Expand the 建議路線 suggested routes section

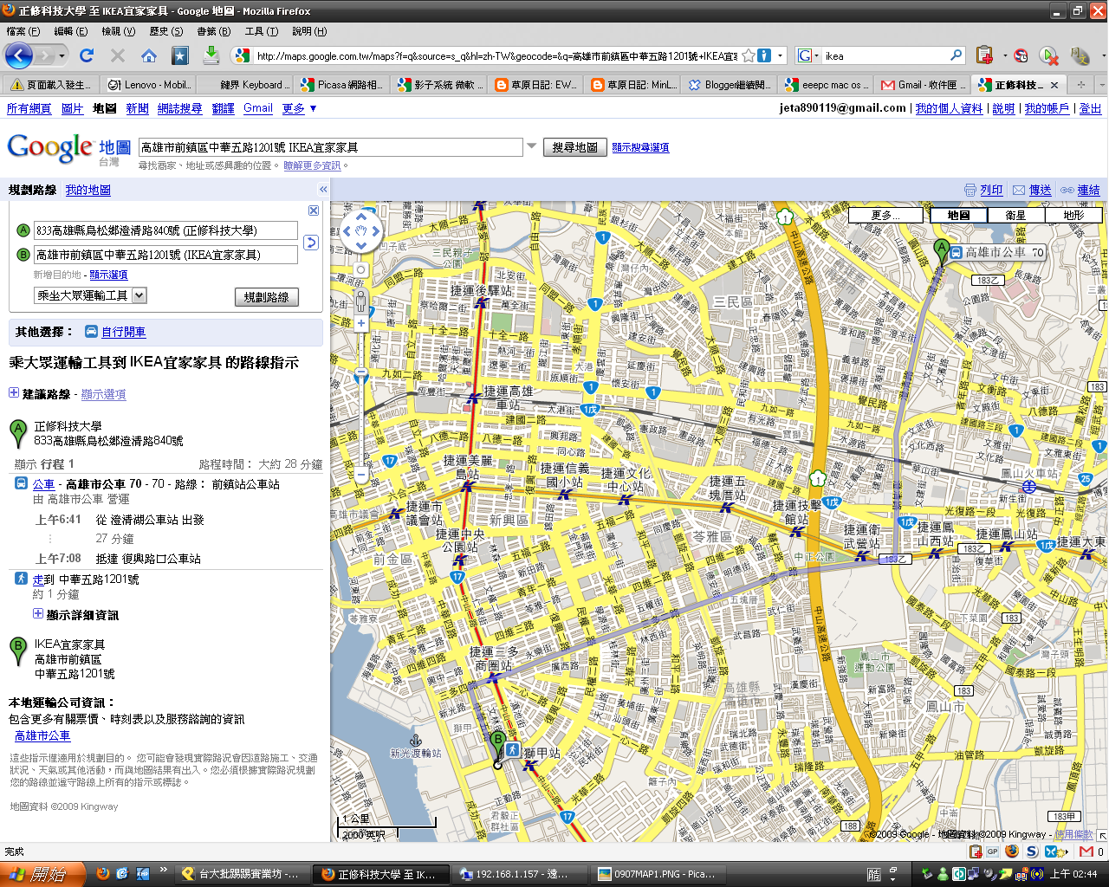[14, 393]
